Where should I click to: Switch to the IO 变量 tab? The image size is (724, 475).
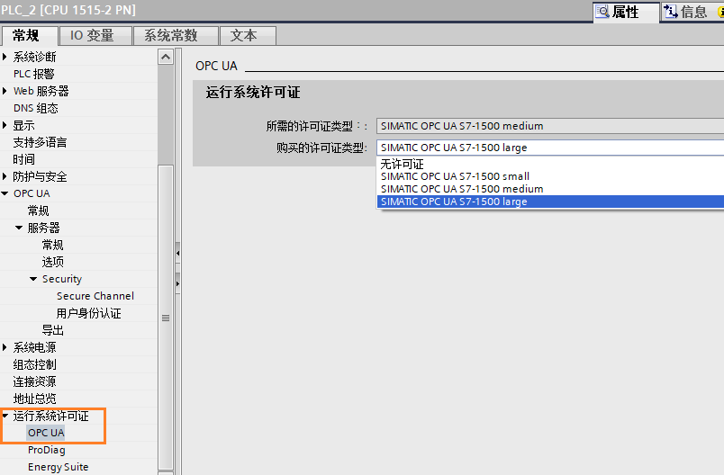point(95,35)
